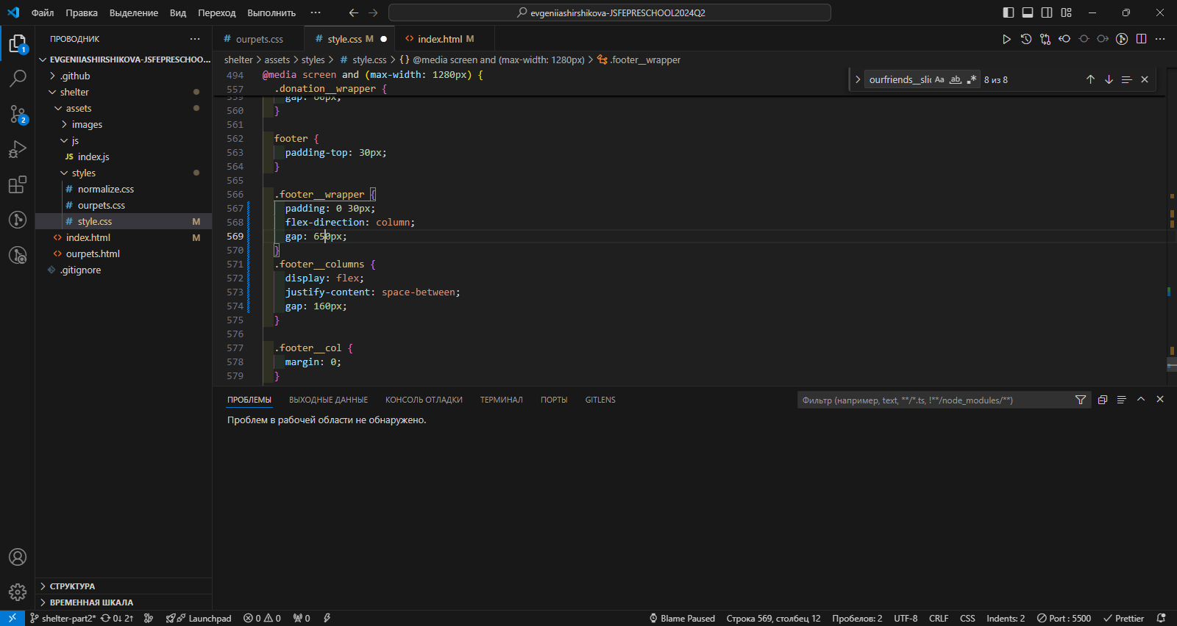The image size is (1177, 626).
Task: Click cursor position Строка 569 indicator
Action: tap(773, 618)
